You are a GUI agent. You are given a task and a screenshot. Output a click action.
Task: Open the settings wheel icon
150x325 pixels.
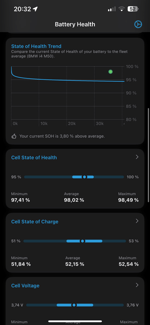[138, 24]
